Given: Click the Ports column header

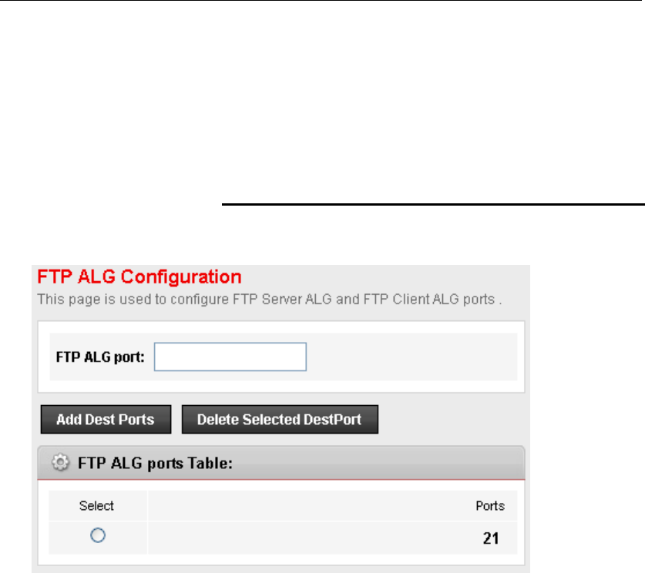Looking at the screenshot, I should (490, 506).
